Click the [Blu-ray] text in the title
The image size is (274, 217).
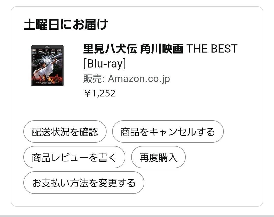tap(105, 64)
